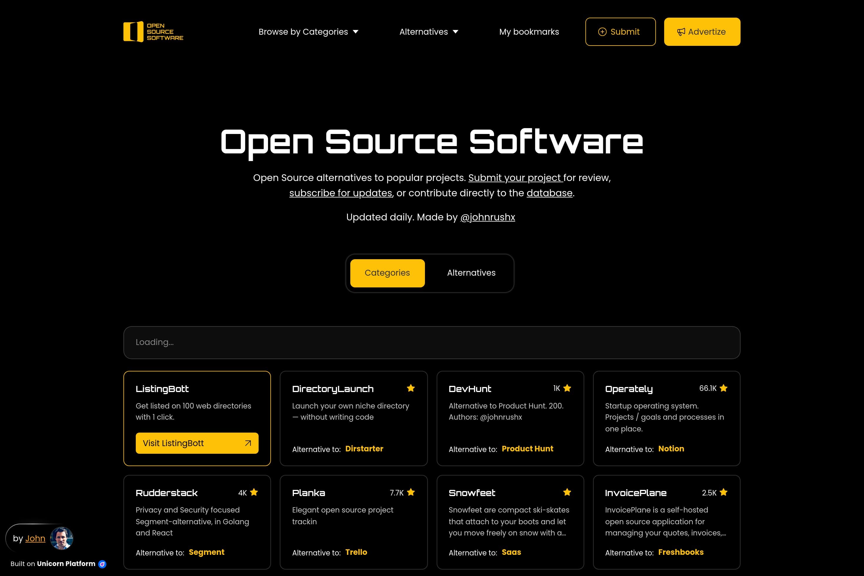
Task: Click the Visit ListingBott button
Action: pos(197,443)
